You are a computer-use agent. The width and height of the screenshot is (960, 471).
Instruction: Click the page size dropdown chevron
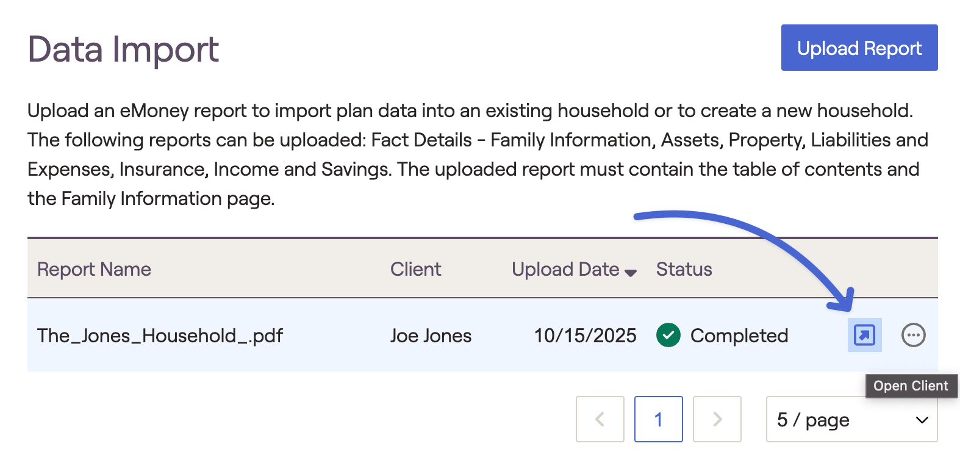pos(922,420)
